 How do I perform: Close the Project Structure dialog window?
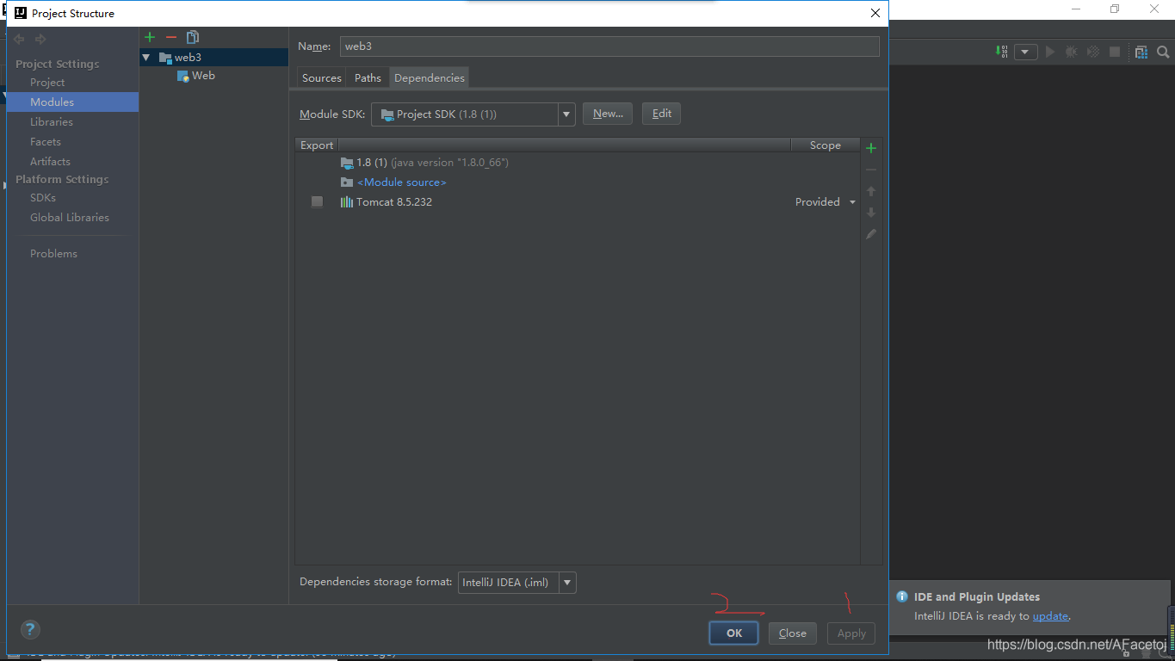(875, 13)
